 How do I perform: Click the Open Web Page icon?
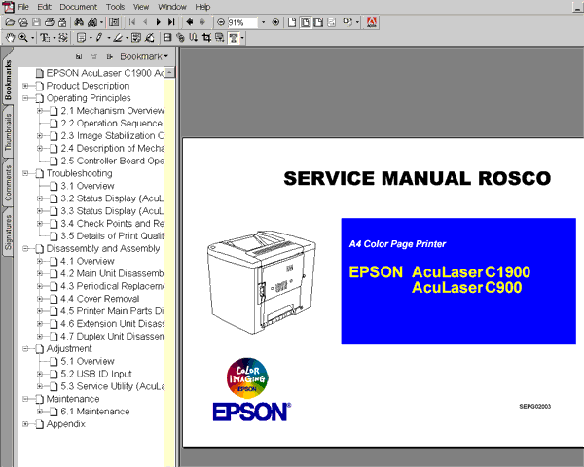(x=23, y=22)
